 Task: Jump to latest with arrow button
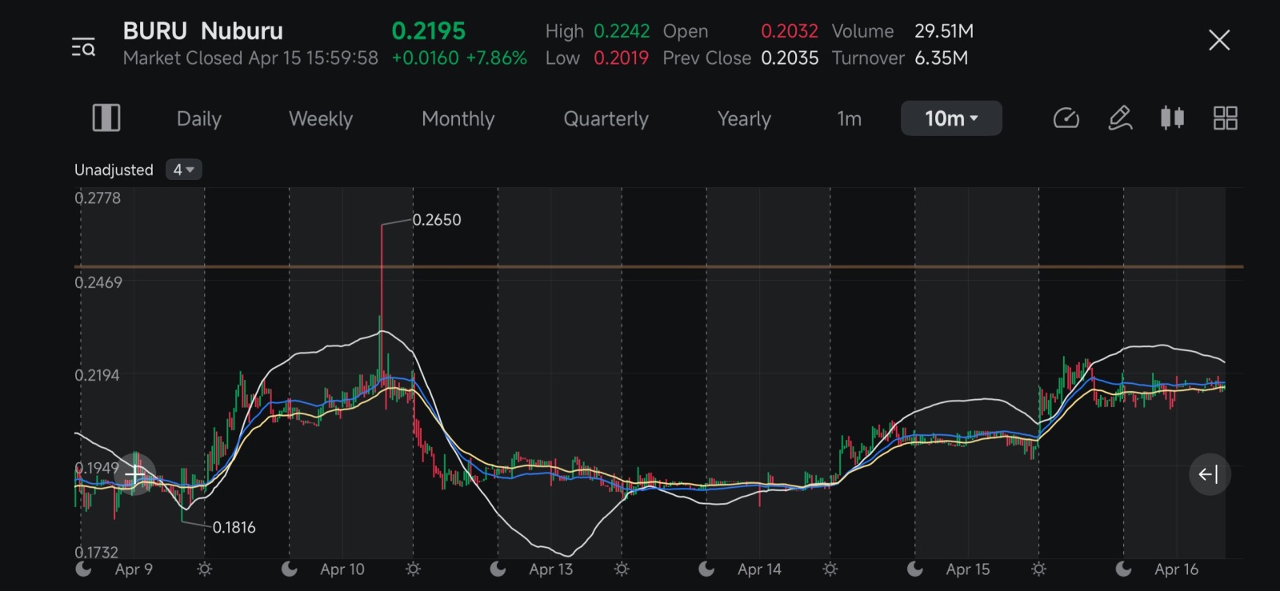1209,474
